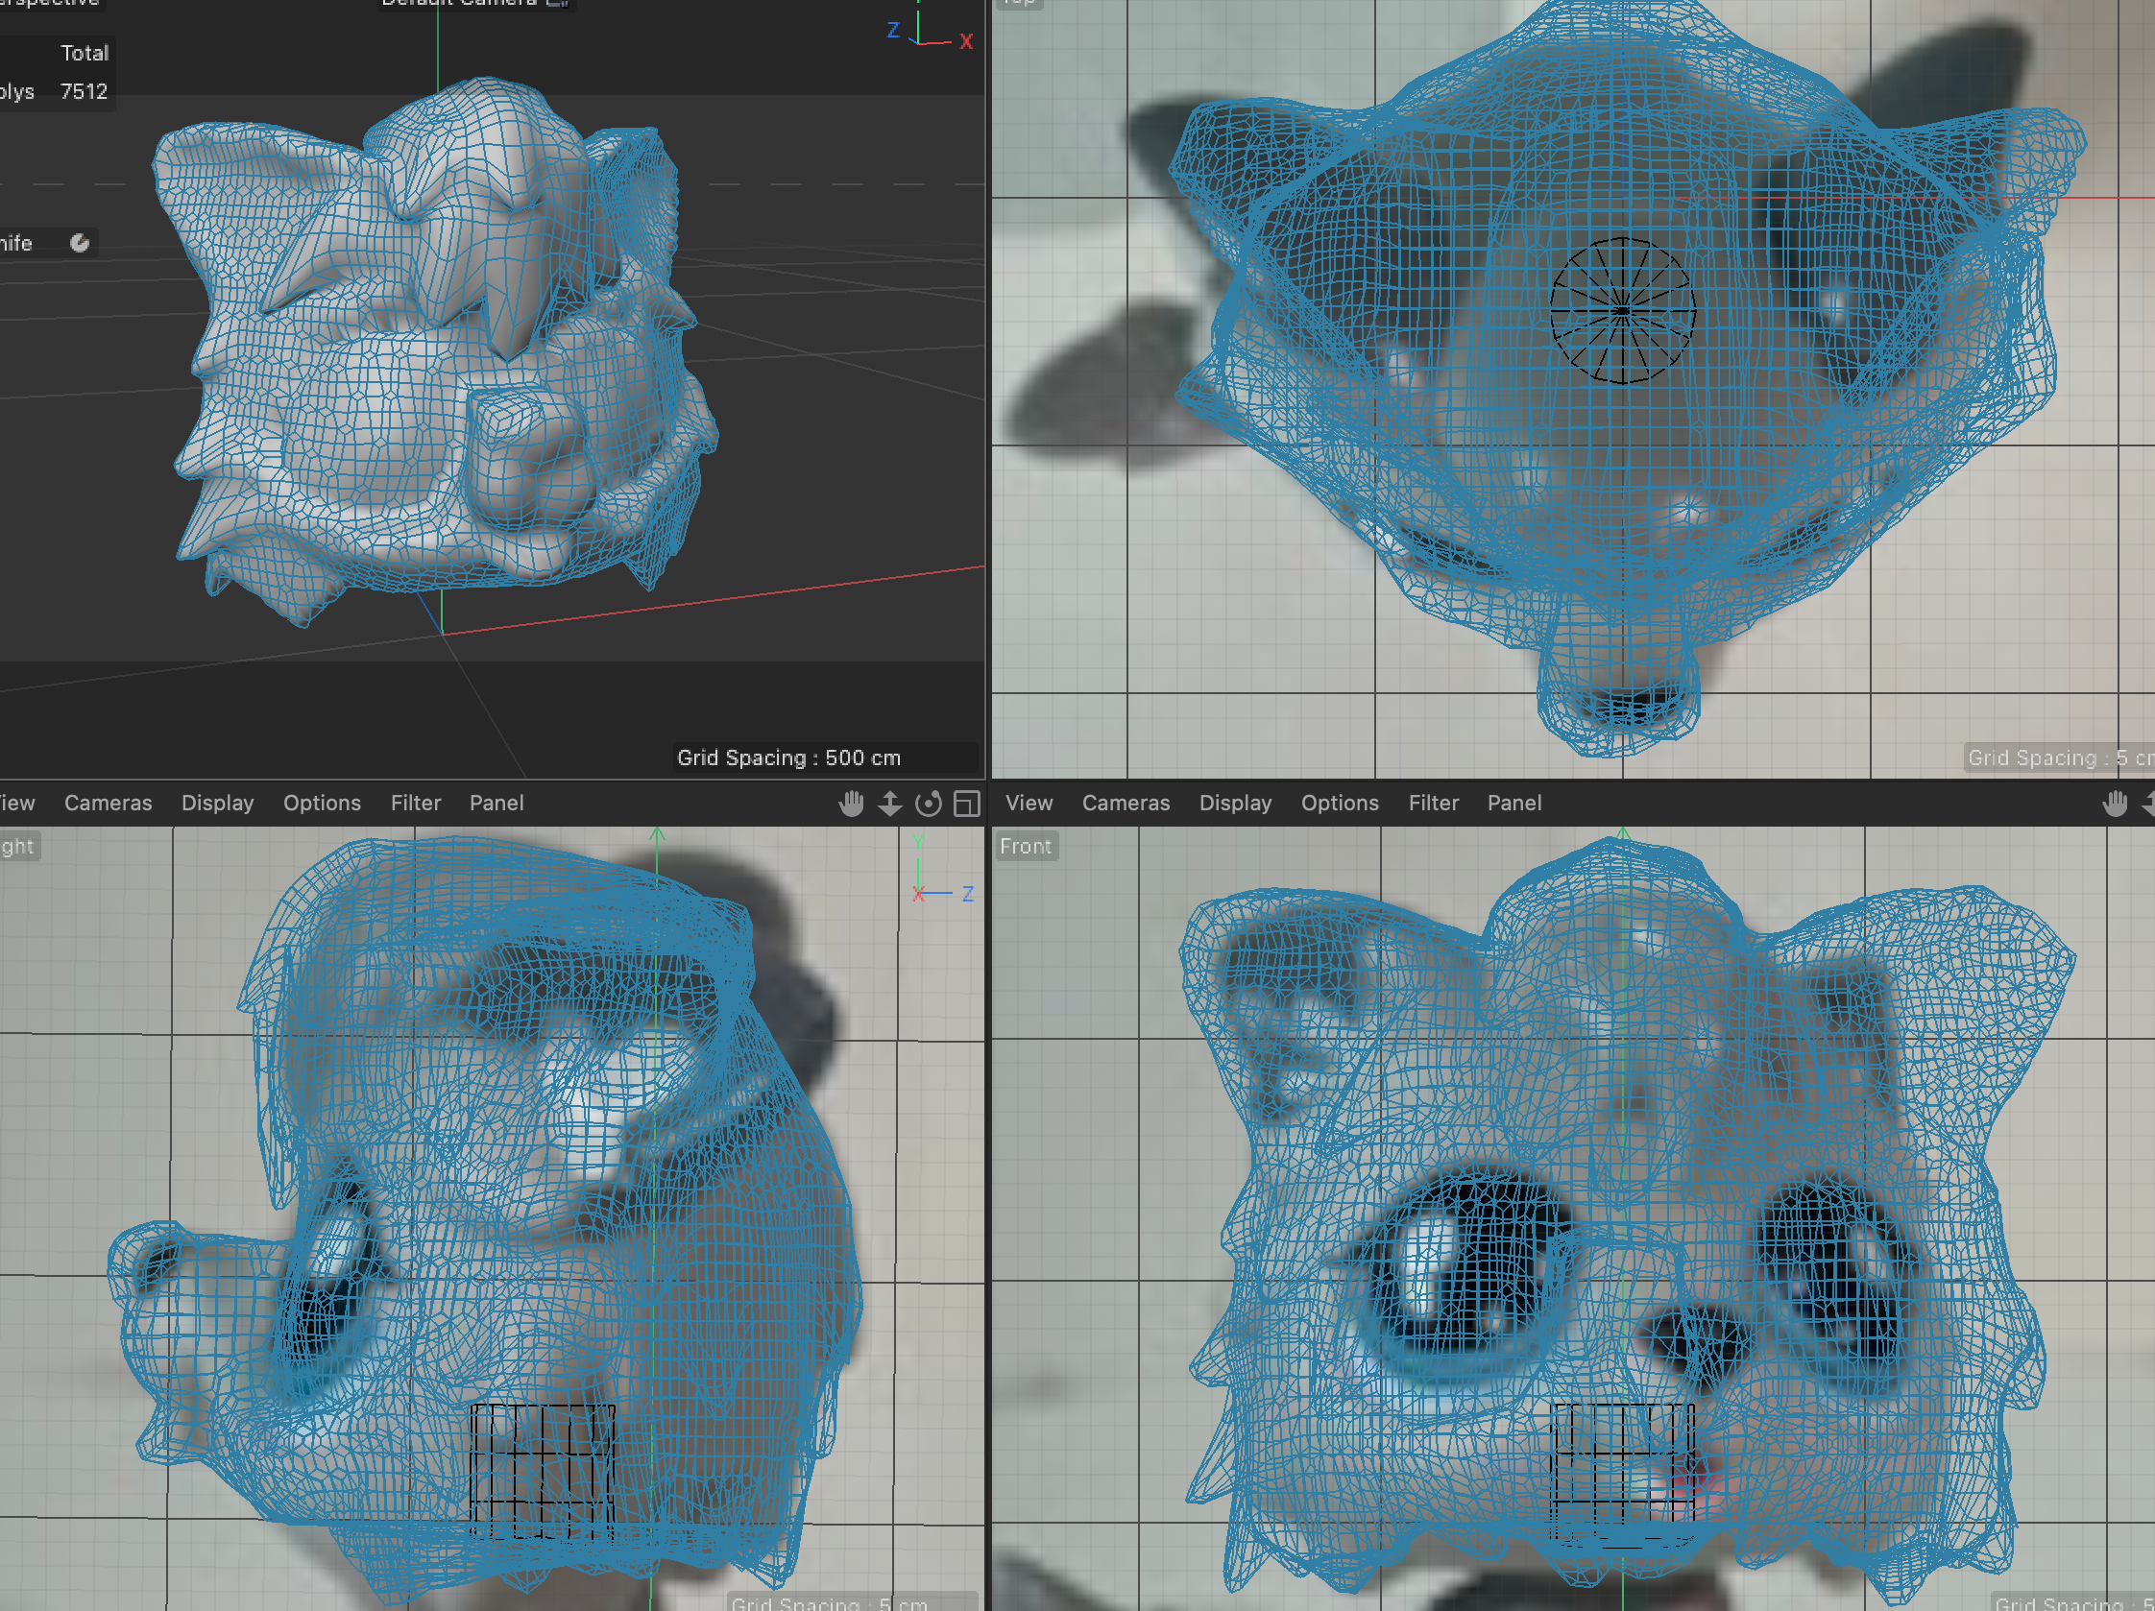Click the dolly zoom arrows icon on the toolbar
This screenshot has height=1611, width=2155.
pyautogui.click(x=890, y=804)
